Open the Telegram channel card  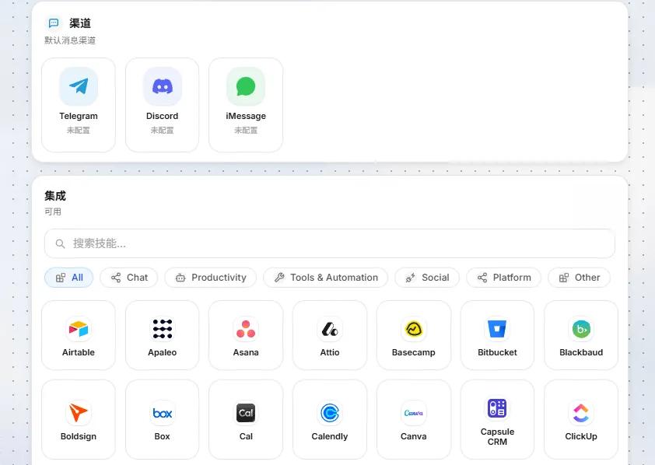coord(79,105)
